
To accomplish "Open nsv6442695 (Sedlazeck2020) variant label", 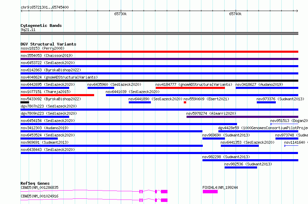I will [x=48, y=84].
